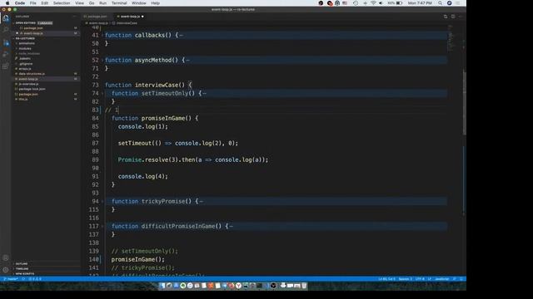Viewport: 533px width, 299px height.
Task: Click the LF end-of-line setting in the status bar
Action: [x=430, y=279]
